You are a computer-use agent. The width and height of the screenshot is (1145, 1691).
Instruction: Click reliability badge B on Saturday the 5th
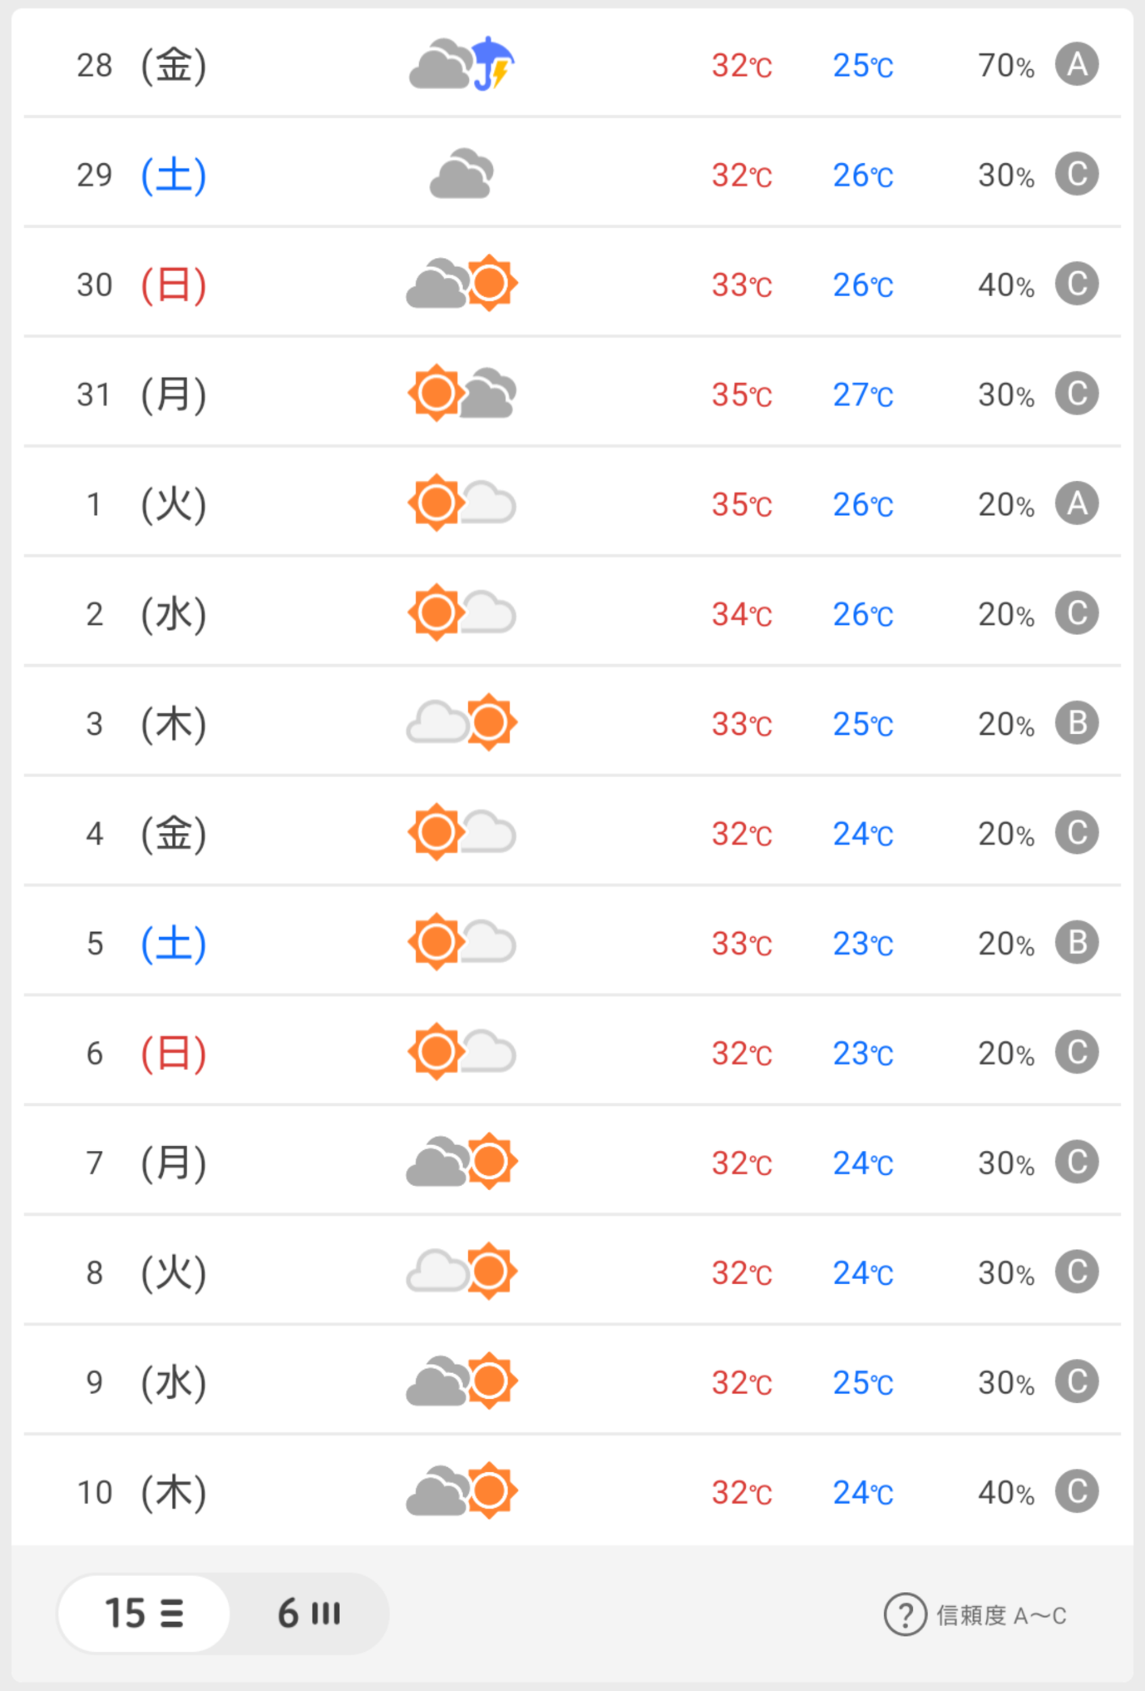coord(1077,942)
